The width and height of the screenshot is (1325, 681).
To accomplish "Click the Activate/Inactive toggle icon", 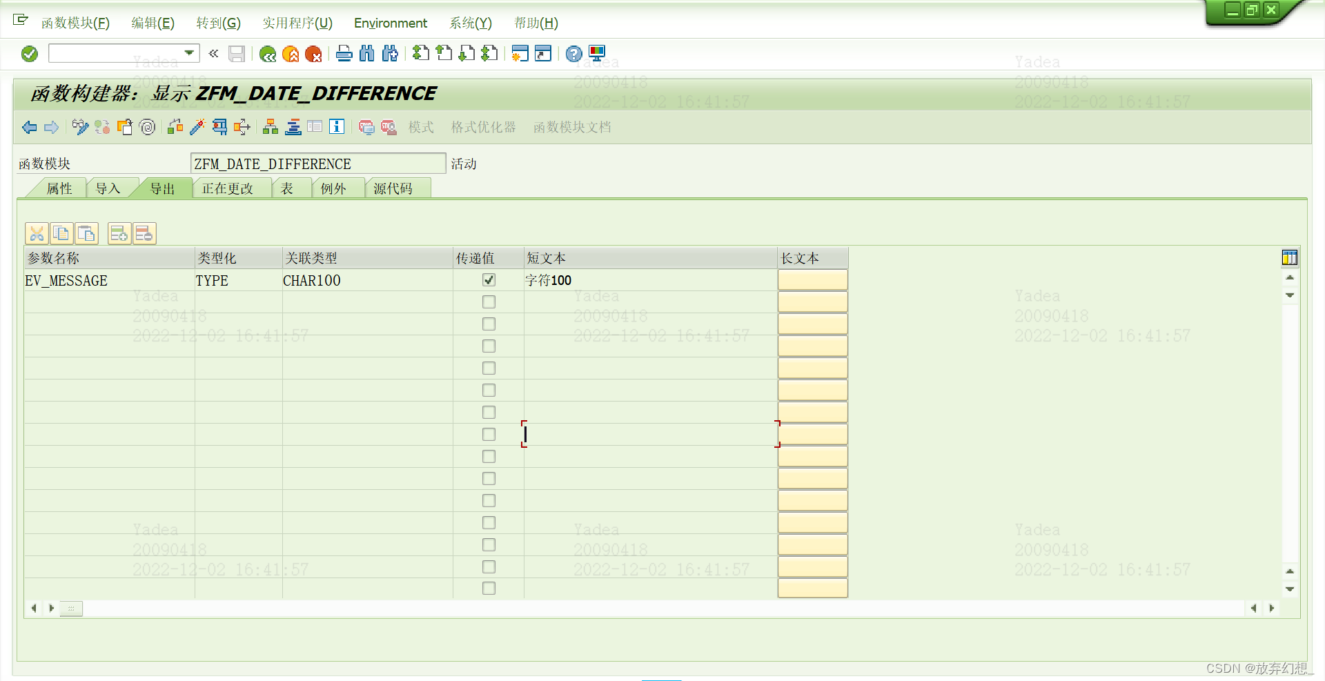I will point(103,127).
